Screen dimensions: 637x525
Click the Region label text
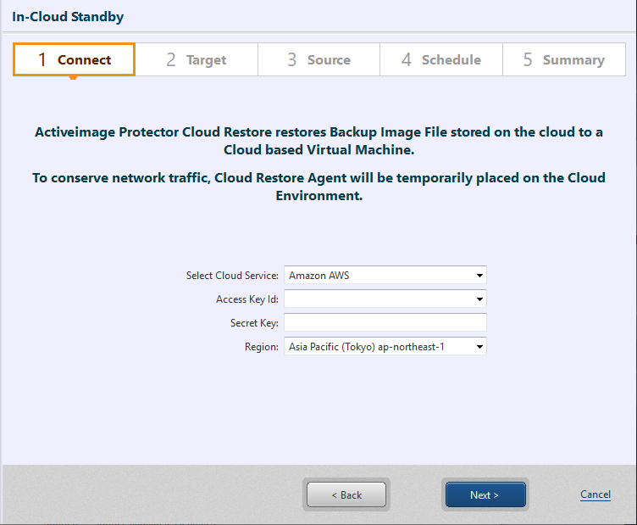click(x=262, y=347)
